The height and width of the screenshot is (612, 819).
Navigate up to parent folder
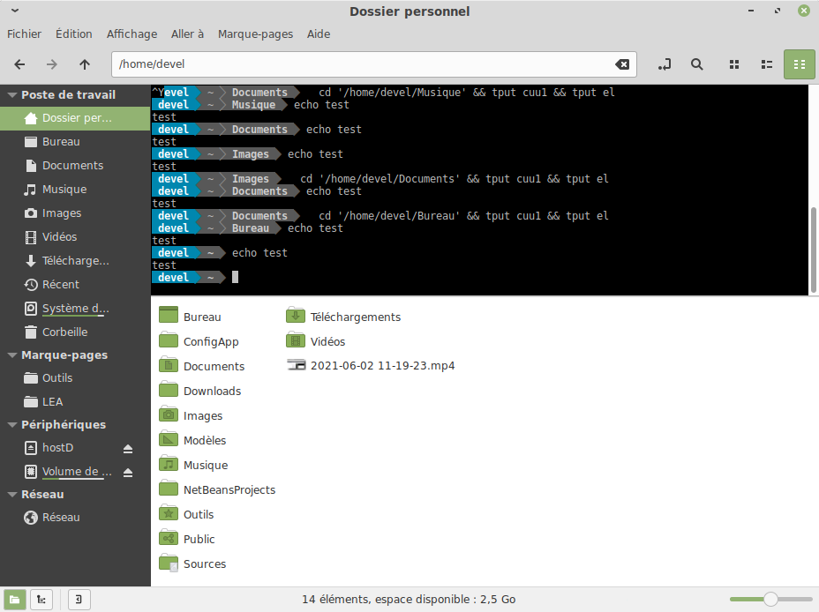(84, 63)
